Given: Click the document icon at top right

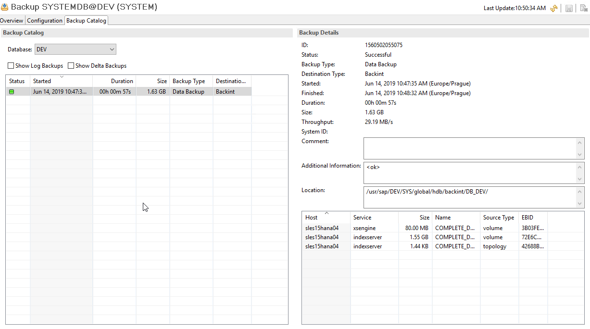Looking at the screenshot, I should tap(583, 8).
